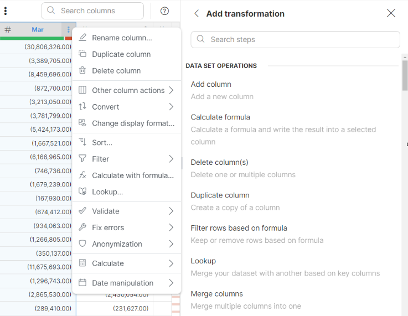Close the Add transformation panel
The width and height of the screenshot is (408, 316).
tap(391, 13)
